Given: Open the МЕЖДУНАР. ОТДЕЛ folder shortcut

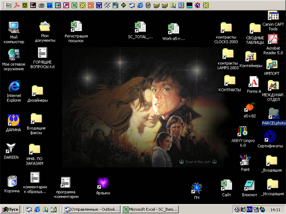Looking at the screenshot, I should click(273, 85).
